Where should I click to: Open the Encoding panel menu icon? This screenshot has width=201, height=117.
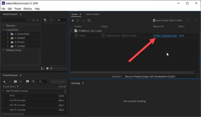coord(83,83)
